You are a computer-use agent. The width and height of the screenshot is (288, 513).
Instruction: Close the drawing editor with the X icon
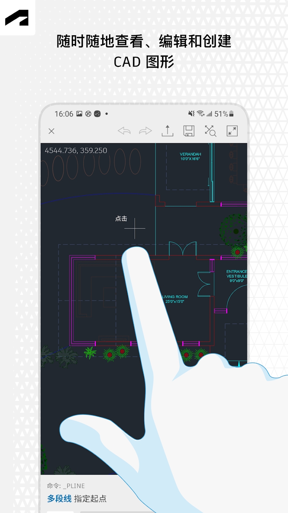(51, 131)
